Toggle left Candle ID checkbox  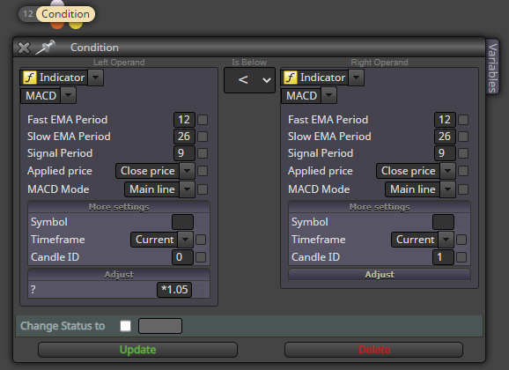(201, 257)
